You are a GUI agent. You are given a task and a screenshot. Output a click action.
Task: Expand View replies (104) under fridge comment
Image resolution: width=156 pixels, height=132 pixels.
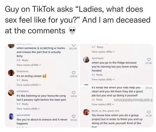point(103,79)
